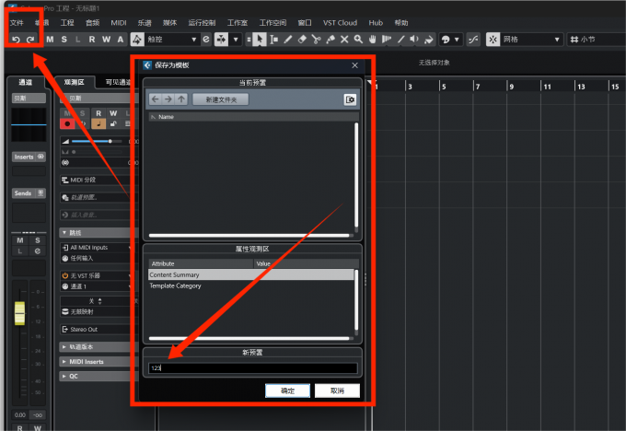
Task: Switch to the 观测区 tab
Action: (x=75, y=82)
